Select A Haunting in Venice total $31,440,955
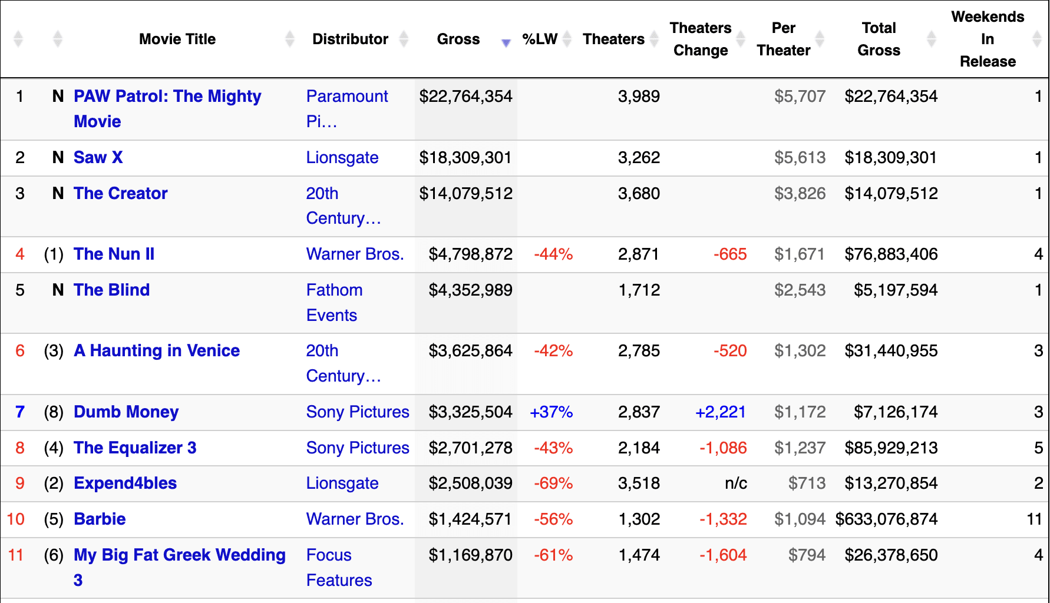Viewport: 1050px width, 603px height. (x=891, y=350)
